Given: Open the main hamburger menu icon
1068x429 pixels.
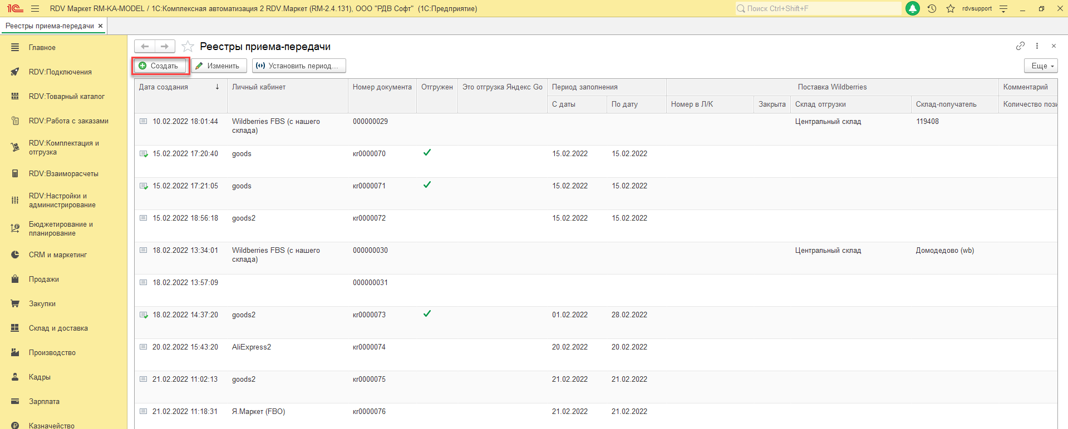Looking at the screenshot, I should (35, 8).
